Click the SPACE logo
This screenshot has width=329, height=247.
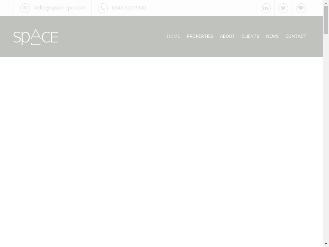click(x=36, y=37)
